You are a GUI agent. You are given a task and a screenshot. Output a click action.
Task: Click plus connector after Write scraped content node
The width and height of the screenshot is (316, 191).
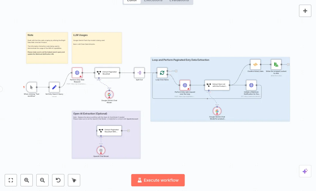288,65
